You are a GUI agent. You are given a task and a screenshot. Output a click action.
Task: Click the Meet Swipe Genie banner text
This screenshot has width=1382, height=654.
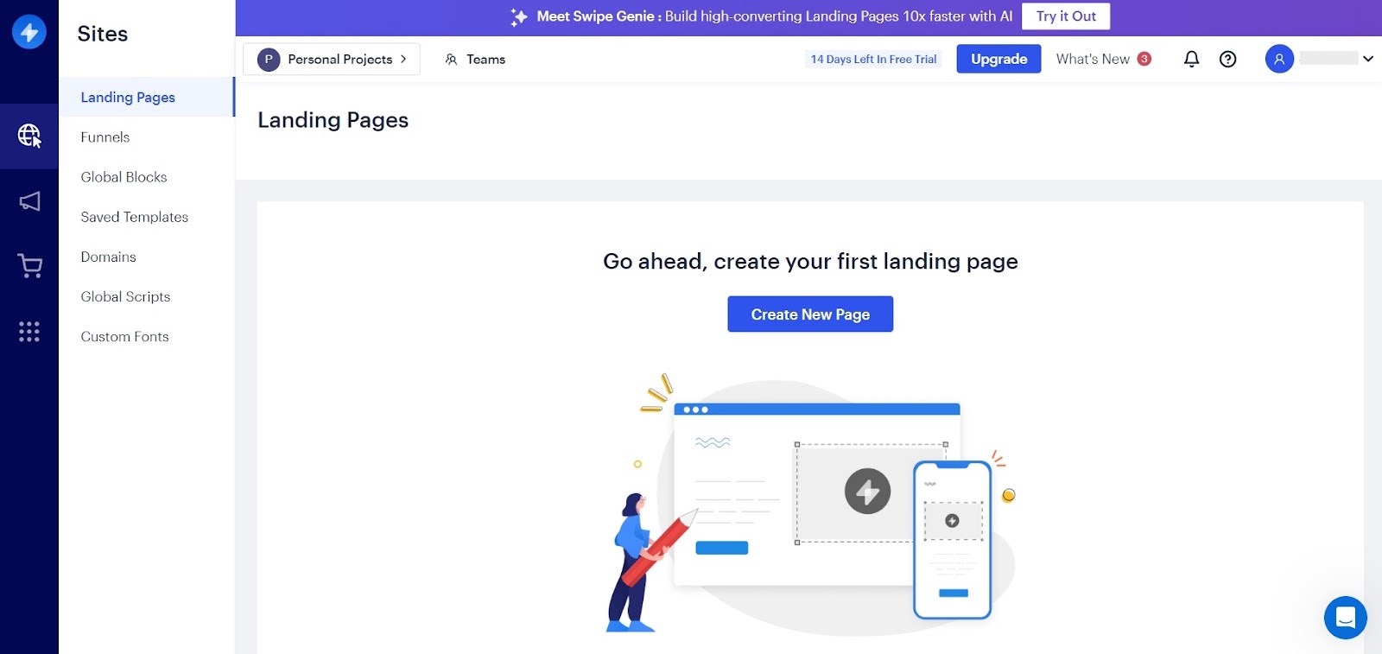(x=774, y=16)
